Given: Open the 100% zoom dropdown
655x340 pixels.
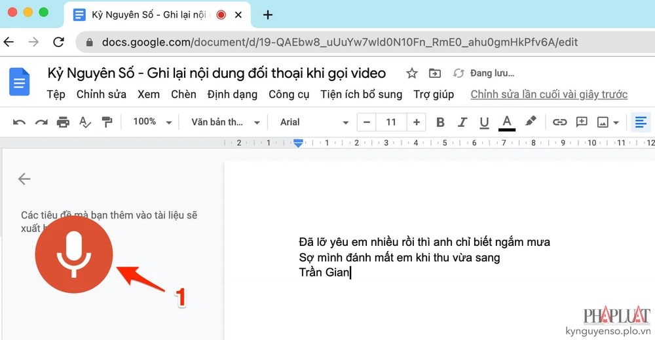Looking at the screenshot, I should (152, 122).
